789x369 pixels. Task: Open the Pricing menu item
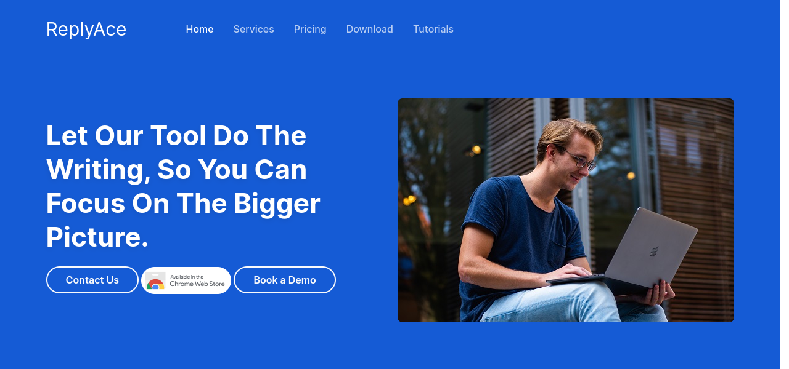pos(310,29)
